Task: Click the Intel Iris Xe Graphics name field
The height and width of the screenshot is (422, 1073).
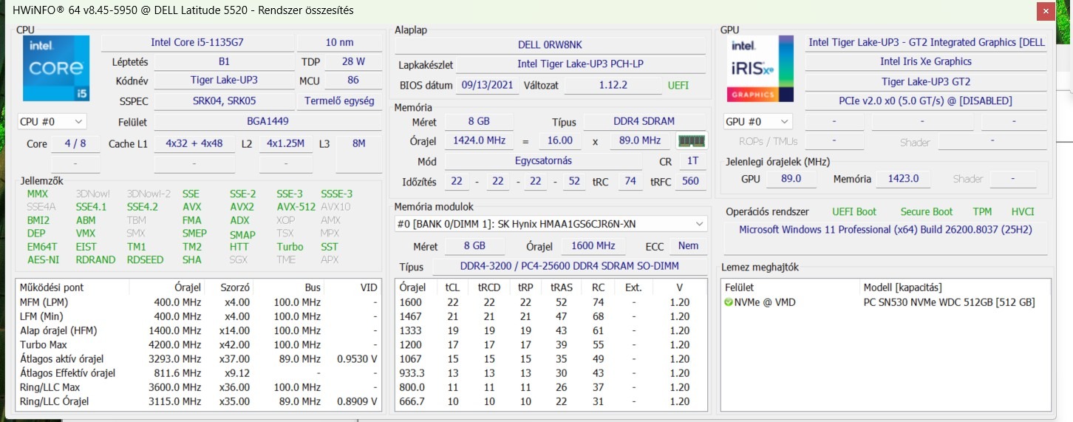Action: point(926,62)
